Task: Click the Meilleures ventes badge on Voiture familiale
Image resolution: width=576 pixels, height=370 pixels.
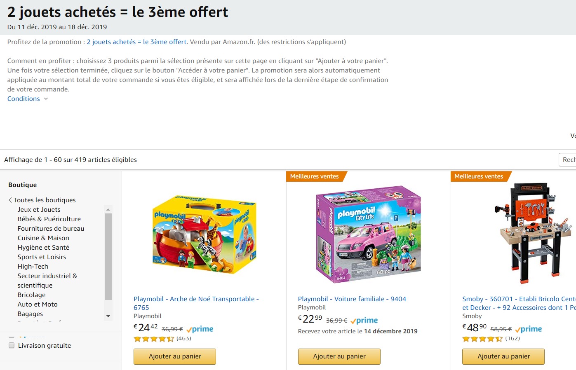Action: click(x=315, y=176)
